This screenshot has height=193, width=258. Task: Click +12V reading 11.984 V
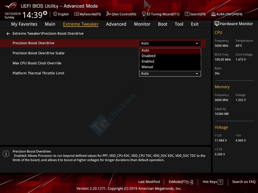pos(221,140)
